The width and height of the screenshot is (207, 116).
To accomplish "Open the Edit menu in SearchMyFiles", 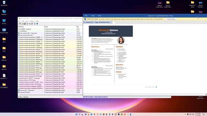I will (x=23, y=21).
